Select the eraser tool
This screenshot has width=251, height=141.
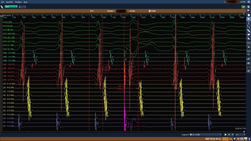[x=248, y=39]
